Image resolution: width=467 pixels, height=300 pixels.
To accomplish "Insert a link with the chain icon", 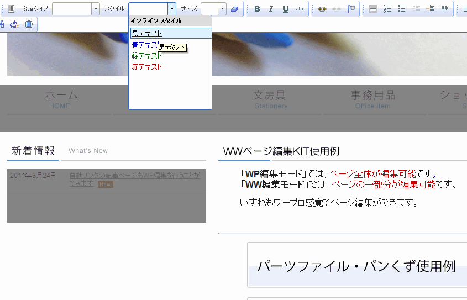I will coord(322,9).
